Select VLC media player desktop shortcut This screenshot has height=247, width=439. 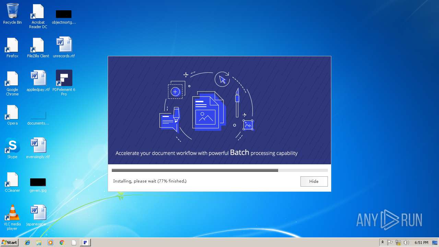click(x=12, y=218)
